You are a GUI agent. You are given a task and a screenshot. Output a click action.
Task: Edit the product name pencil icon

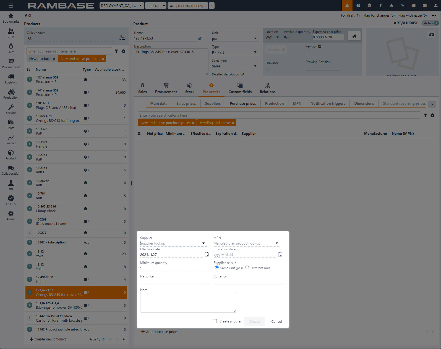[x=200, y=38]
